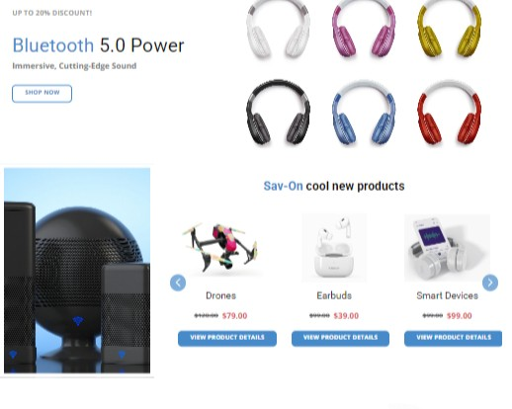Open the Smart Devices product title

tap(447, 295)
